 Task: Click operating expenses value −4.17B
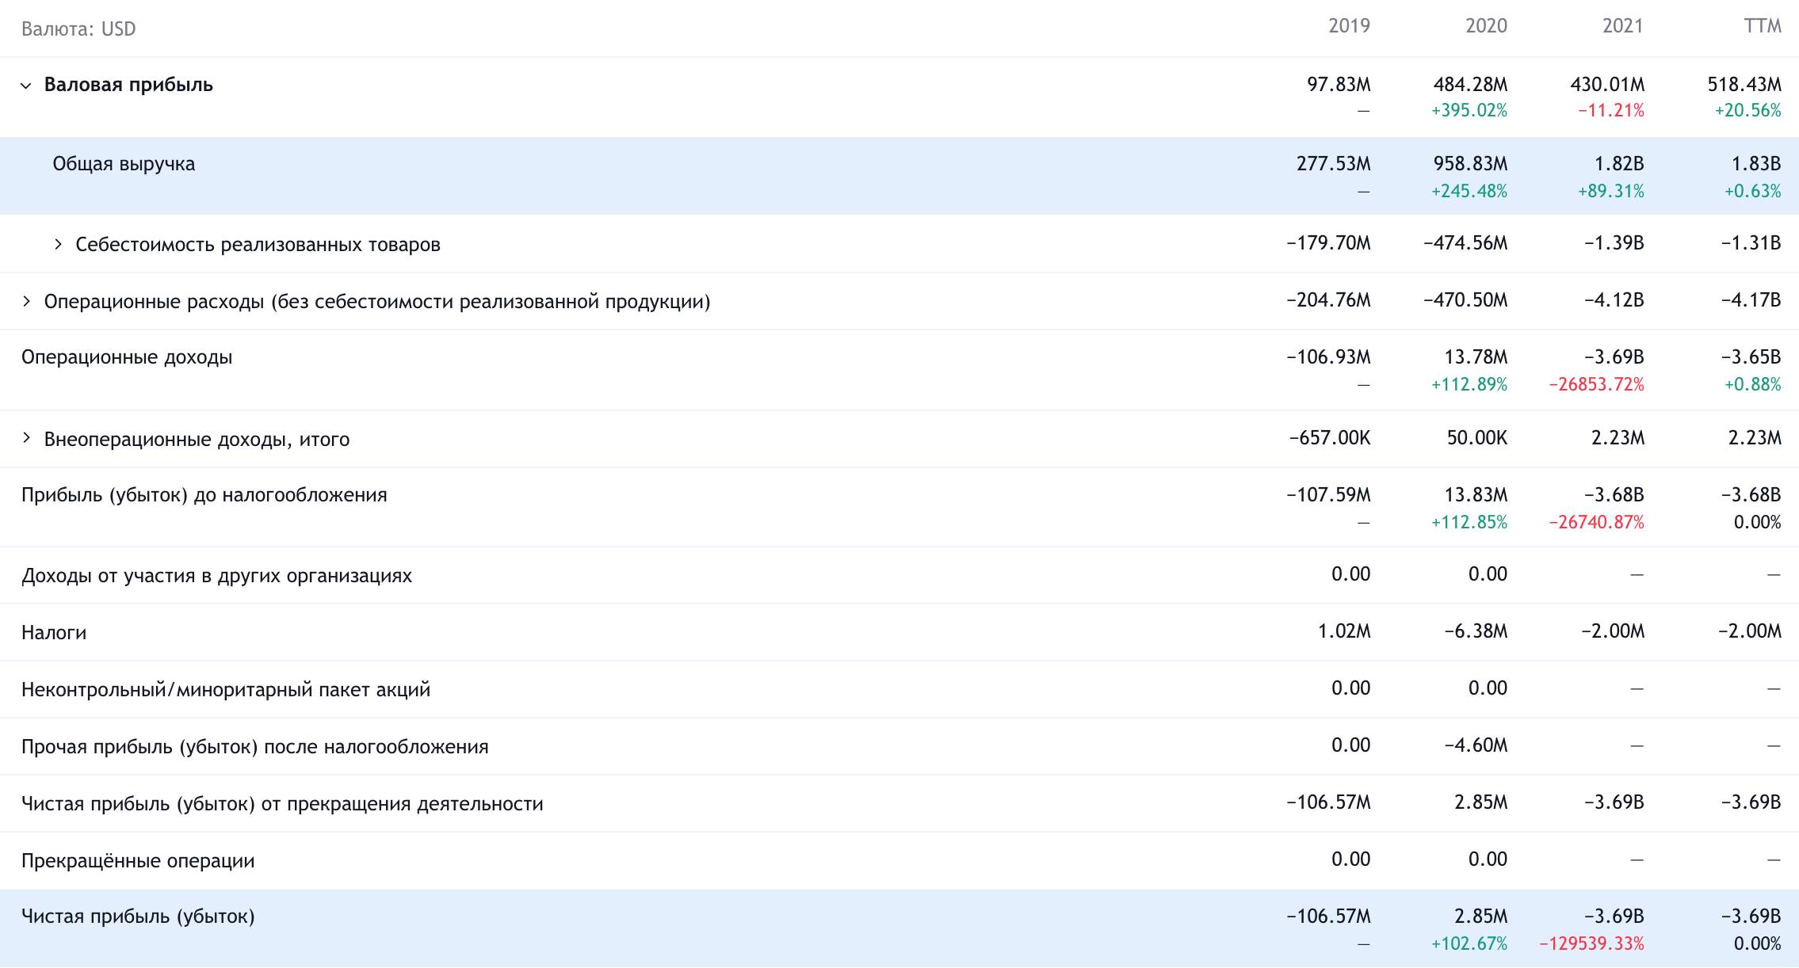(x=1751, y=300)
